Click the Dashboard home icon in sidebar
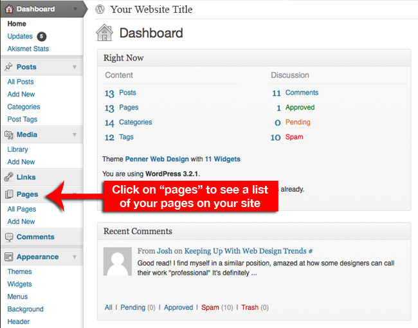 click(9, 9)
